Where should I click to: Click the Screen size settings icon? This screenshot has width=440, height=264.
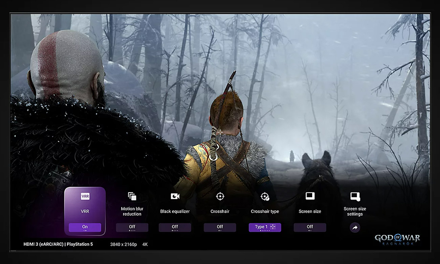[x=355, y=196]
